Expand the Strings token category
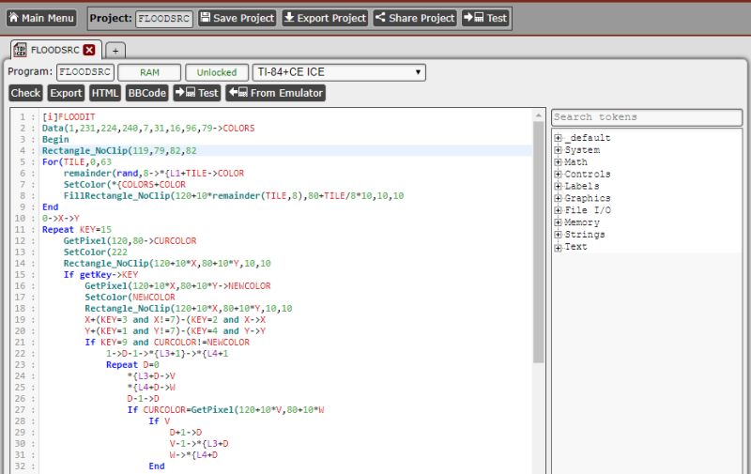The height and width of the screenshot is (474, 751). tap(558, 235)
